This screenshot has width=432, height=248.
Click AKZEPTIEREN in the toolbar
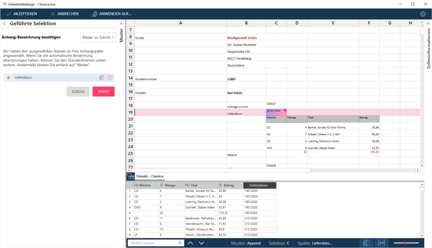(22, 14)
